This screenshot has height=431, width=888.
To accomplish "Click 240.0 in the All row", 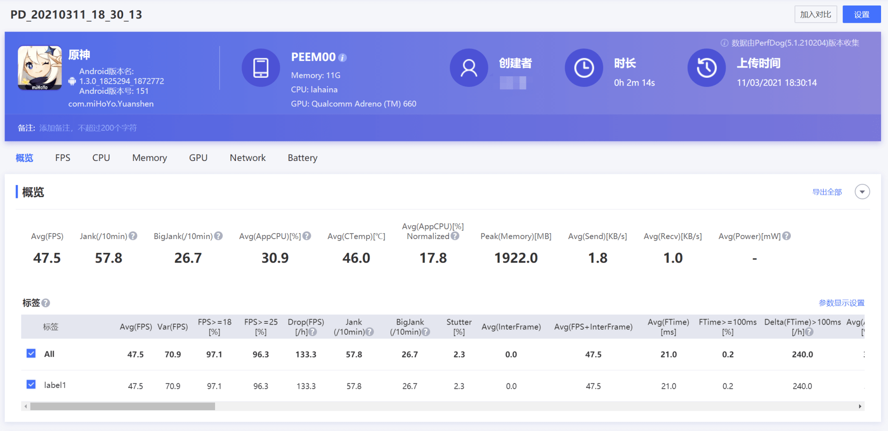I will pos(802,355).
